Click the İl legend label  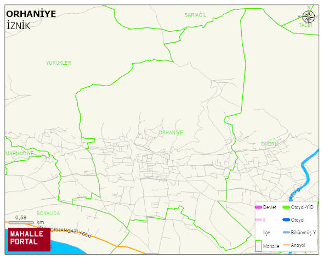click(x=264, y=219)
